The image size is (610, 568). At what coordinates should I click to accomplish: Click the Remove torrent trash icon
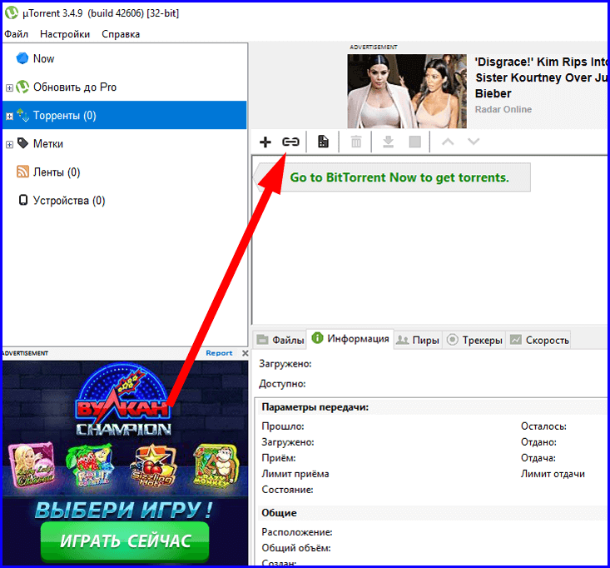pos(356,142)
